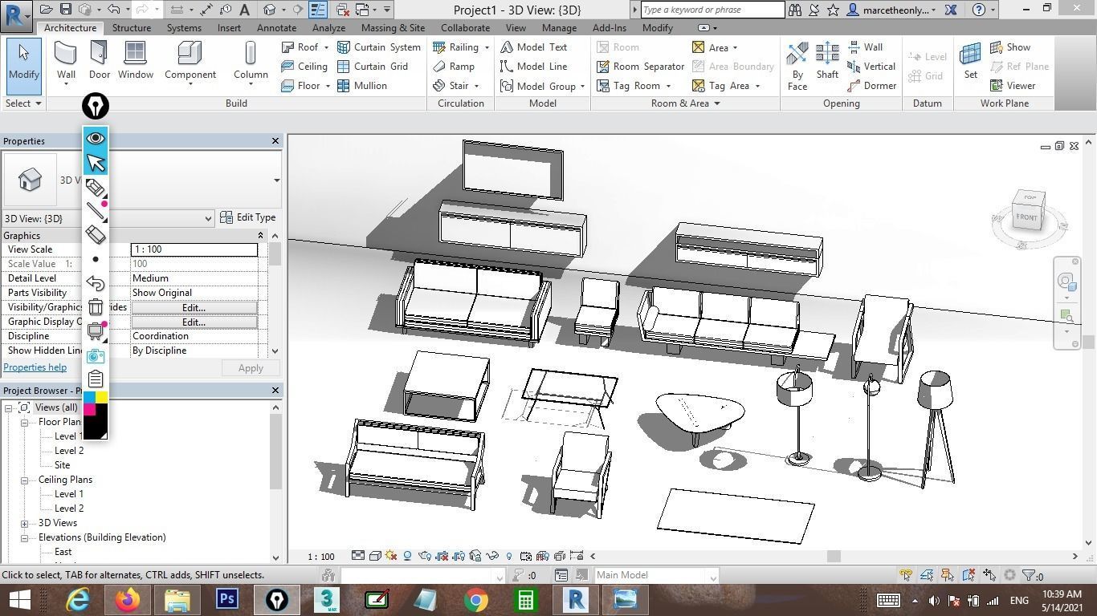The width and height of the screenshot is (1097, 616).
Task: Toggle Reveal Hidden Elements lightbulb
Action: [x=509, y=556]
